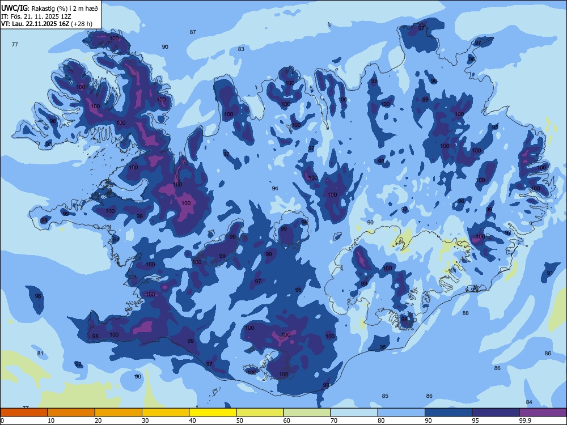The image size is (567, 425).
Task: Click the '84' humidity value on the map
Action: tap(529, 402)
